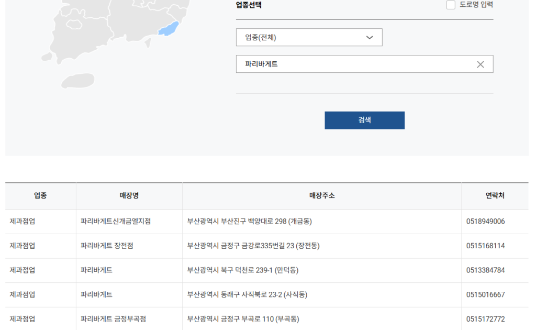Click address 금정구 금강로335번길 23 (장전동)
Screen dimensions: 536x330
click(253, 246)
